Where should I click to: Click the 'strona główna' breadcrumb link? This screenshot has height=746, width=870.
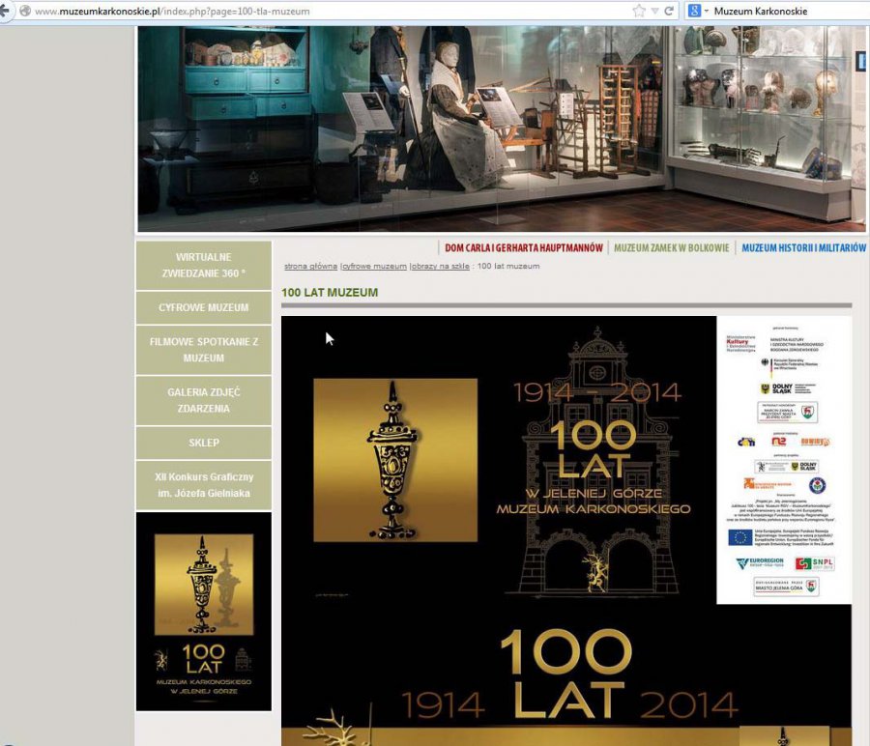310,267
